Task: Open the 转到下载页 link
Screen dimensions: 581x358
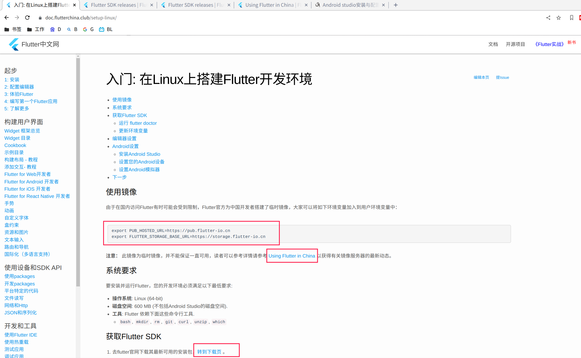Action: click(209, 352)
